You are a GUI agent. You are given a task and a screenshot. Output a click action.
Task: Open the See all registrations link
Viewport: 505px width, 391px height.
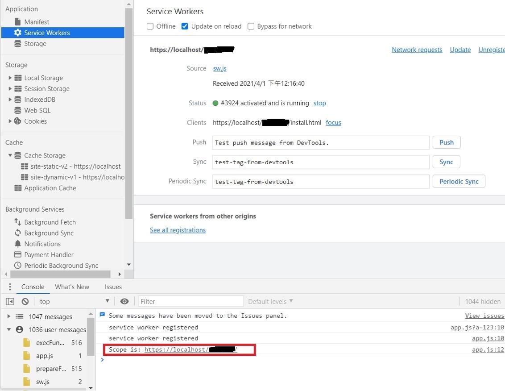178,230
